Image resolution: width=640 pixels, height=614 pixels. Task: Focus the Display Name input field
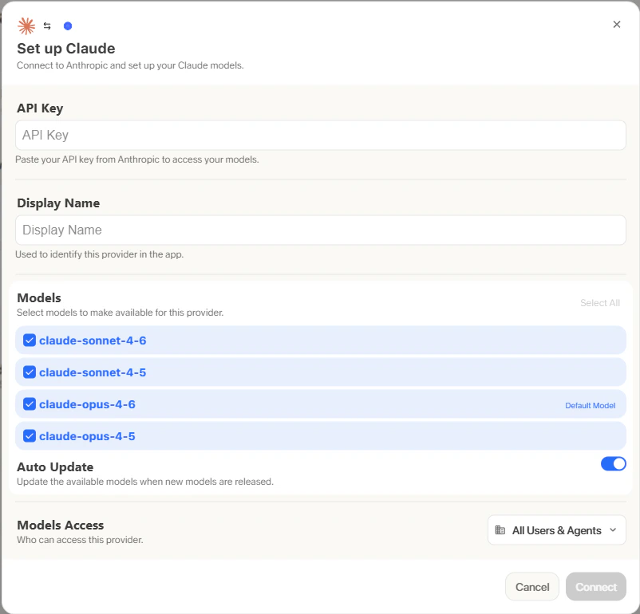321,230
